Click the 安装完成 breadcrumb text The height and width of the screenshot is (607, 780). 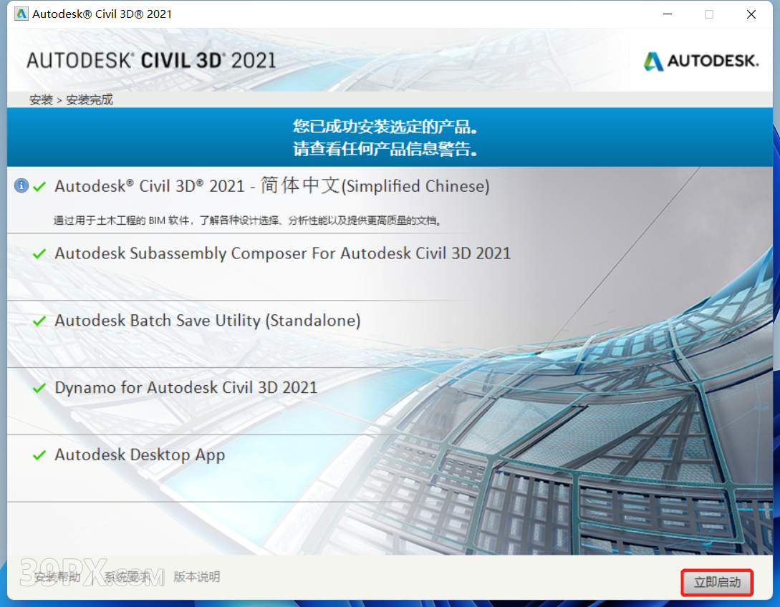(90, 100)
